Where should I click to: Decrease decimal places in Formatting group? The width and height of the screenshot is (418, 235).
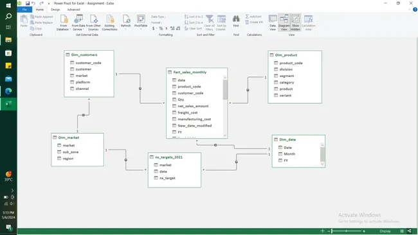[178, 28]
